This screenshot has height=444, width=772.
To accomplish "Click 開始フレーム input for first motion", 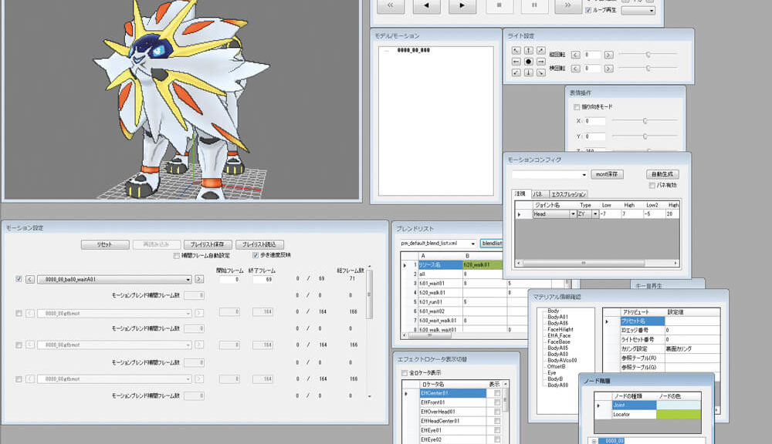I will coord(229,279).
